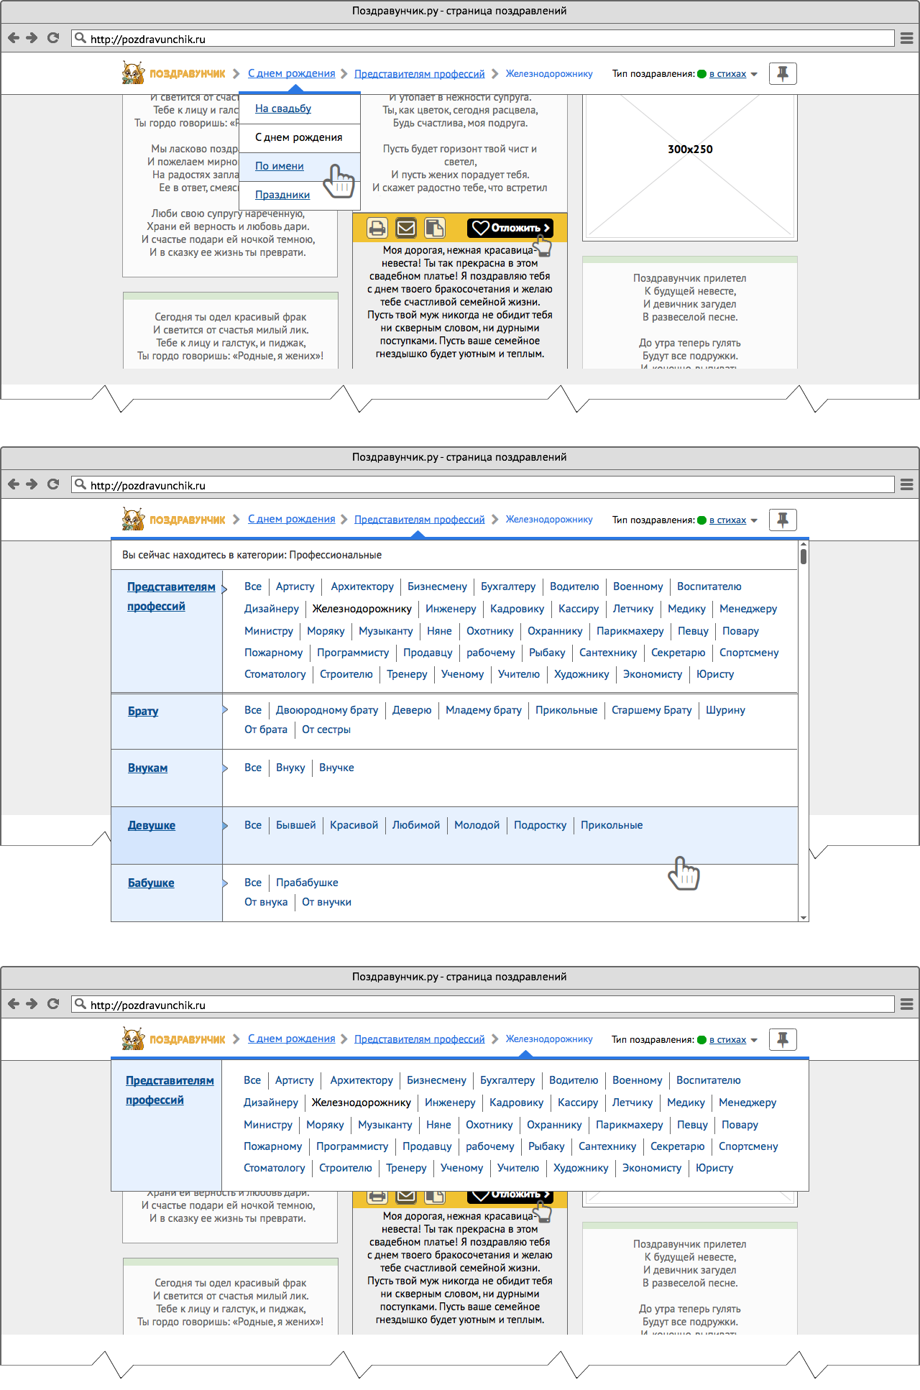Screen dimensions: 920x1390
Task: Open the hamburger menu in the bottom browser mockup
Action: (906, 1004)
